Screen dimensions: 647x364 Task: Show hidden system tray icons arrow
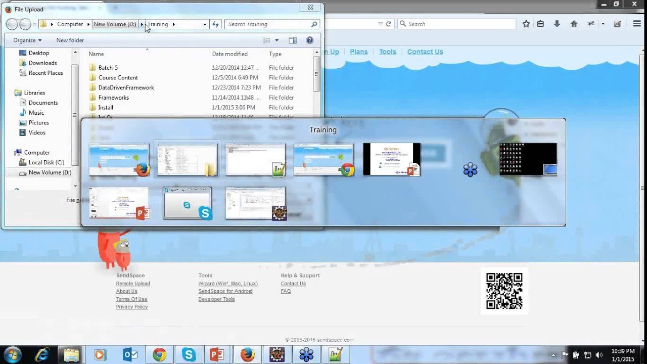553,355
